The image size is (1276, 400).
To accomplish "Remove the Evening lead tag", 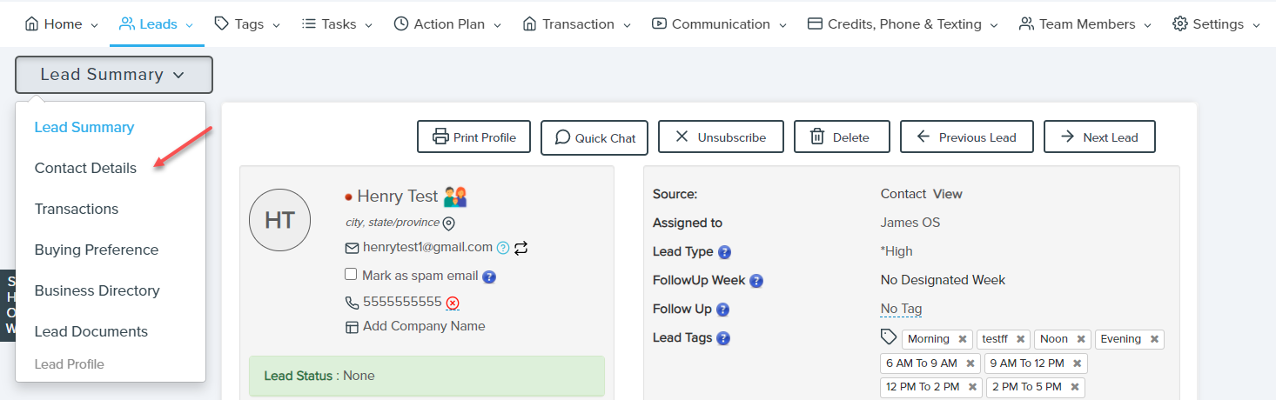I will [x=1154, y=339].
